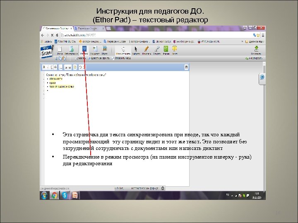Open the Windows Start button
The image size is (298, 223).
[x=44, y=195]
